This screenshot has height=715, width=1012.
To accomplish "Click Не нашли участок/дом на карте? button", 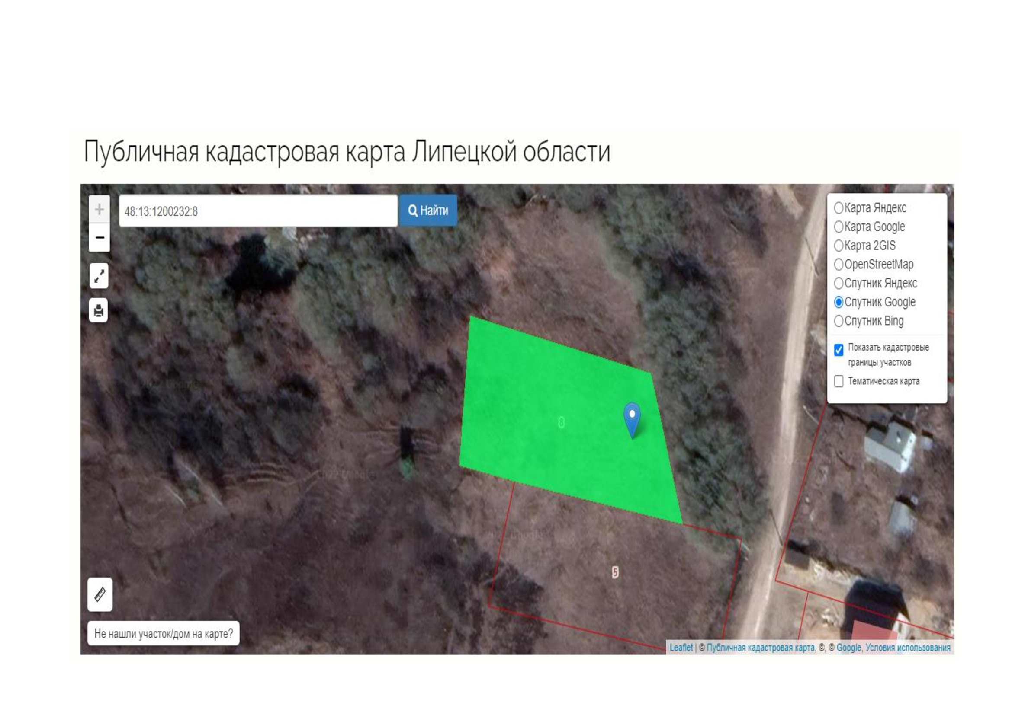I will [x=164, y=634].
